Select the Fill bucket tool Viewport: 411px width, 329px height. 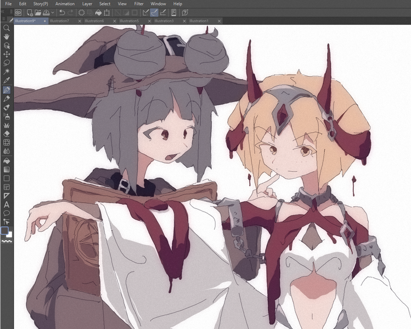click(x=7, y=160)
